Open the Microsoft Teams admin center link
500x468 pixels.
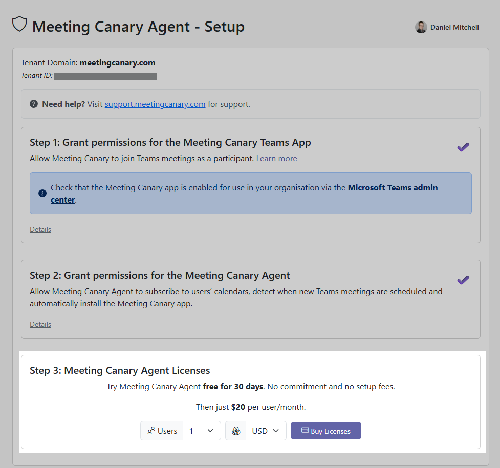393,187
